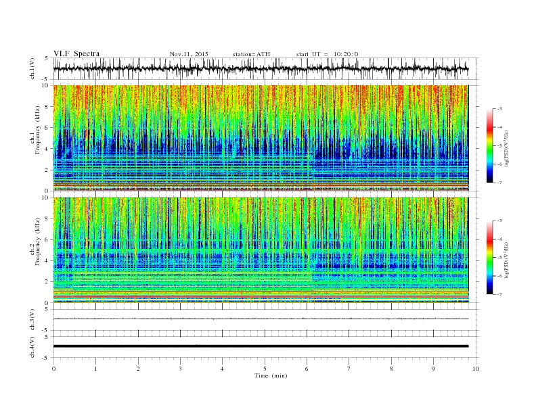Click the ch.3 voltage trace panel
This screenshot has height=414, width=536.
pos(266,320)
